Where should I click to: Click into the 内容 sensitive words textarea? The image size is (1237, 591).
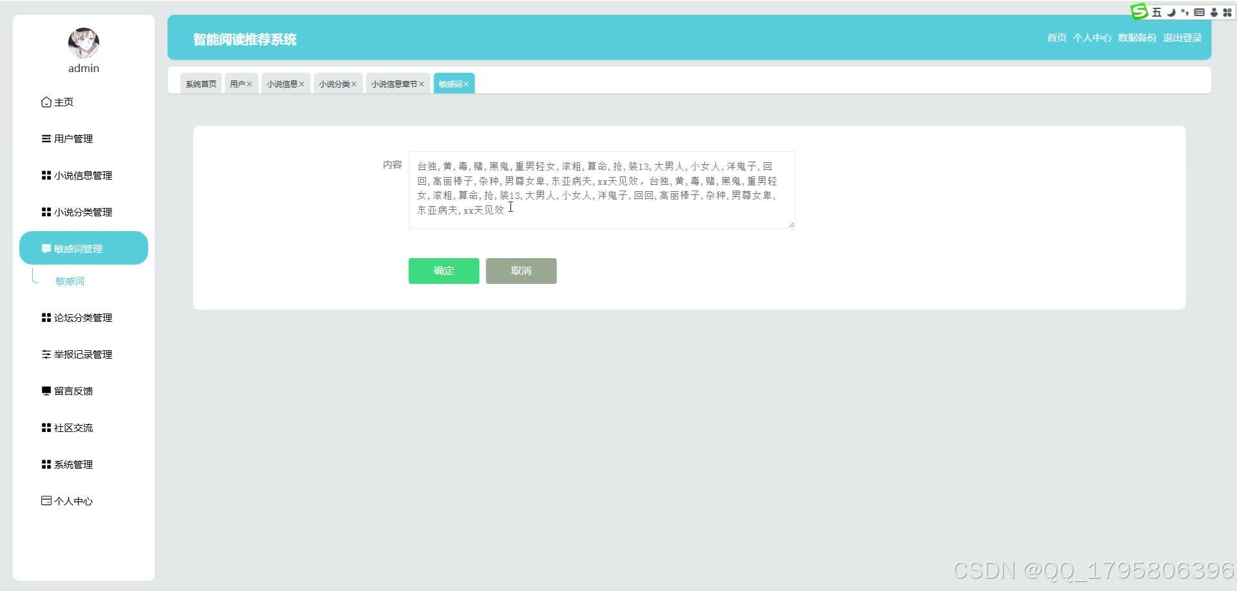(x=602, y=190)
